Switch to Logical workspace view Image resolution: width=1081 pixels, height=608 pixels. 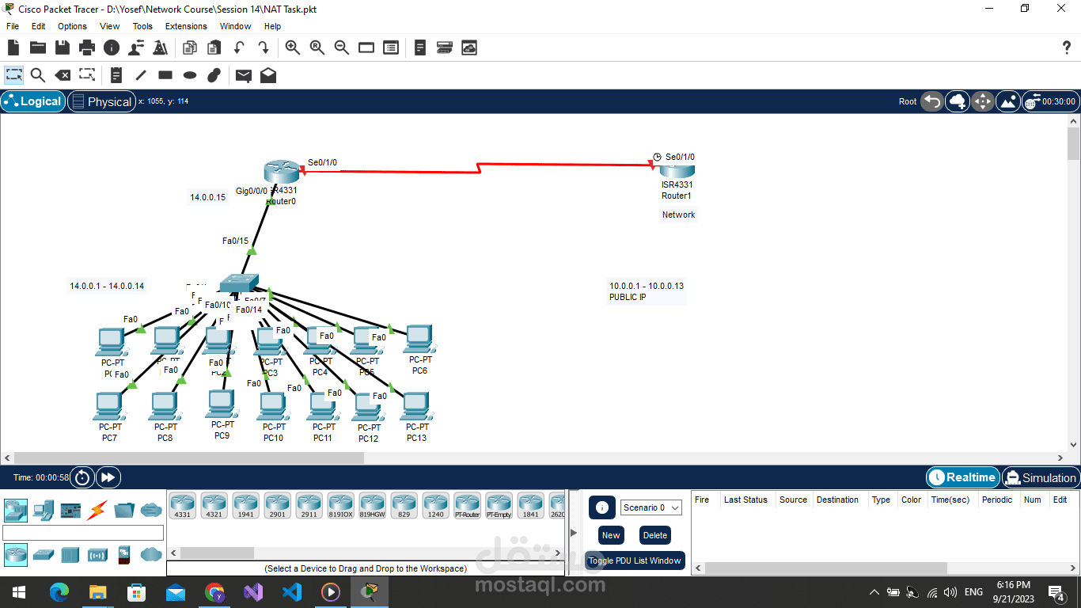(x=32, y=101)
